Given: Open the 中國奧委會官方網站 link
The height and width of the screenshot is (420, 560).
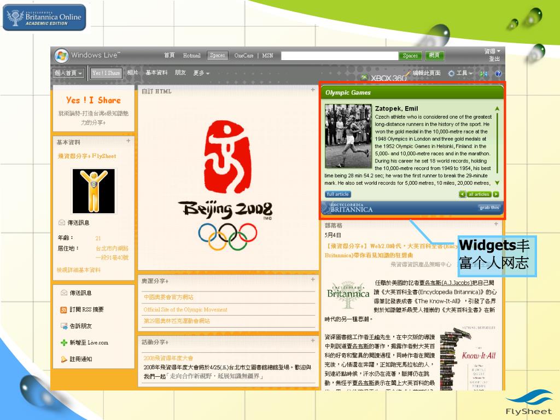Looking at the screenshot, I should tap(168, 297).
